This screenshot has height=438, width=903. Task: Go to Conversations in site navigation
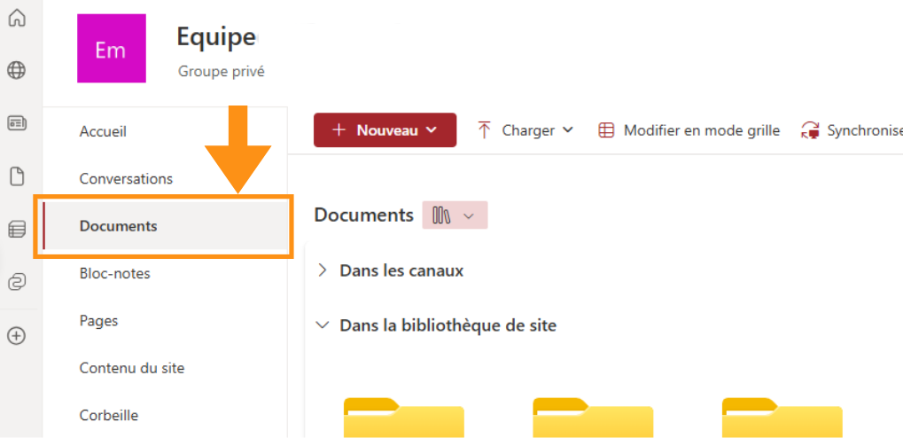[126, 178]
